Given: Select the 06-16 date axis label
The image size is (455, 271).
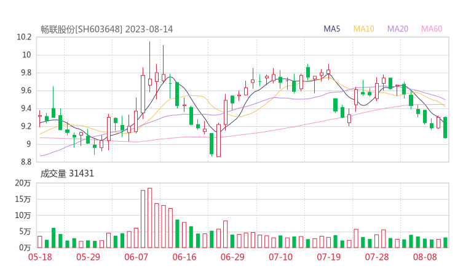Looking at the screenshot, I should pyautogui.click(x=184, y=257).
